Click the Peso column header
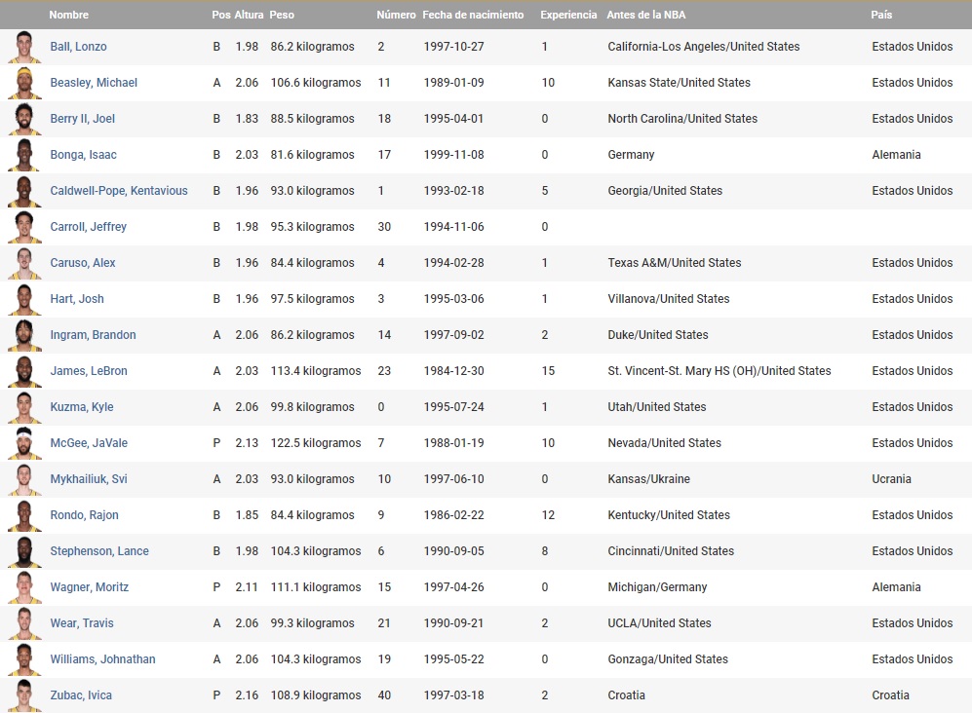Image resolution: width=972 pixels, height=713 pixels. 282,15
